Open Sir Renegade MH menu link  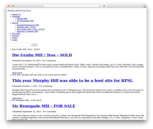pos(25,21)
